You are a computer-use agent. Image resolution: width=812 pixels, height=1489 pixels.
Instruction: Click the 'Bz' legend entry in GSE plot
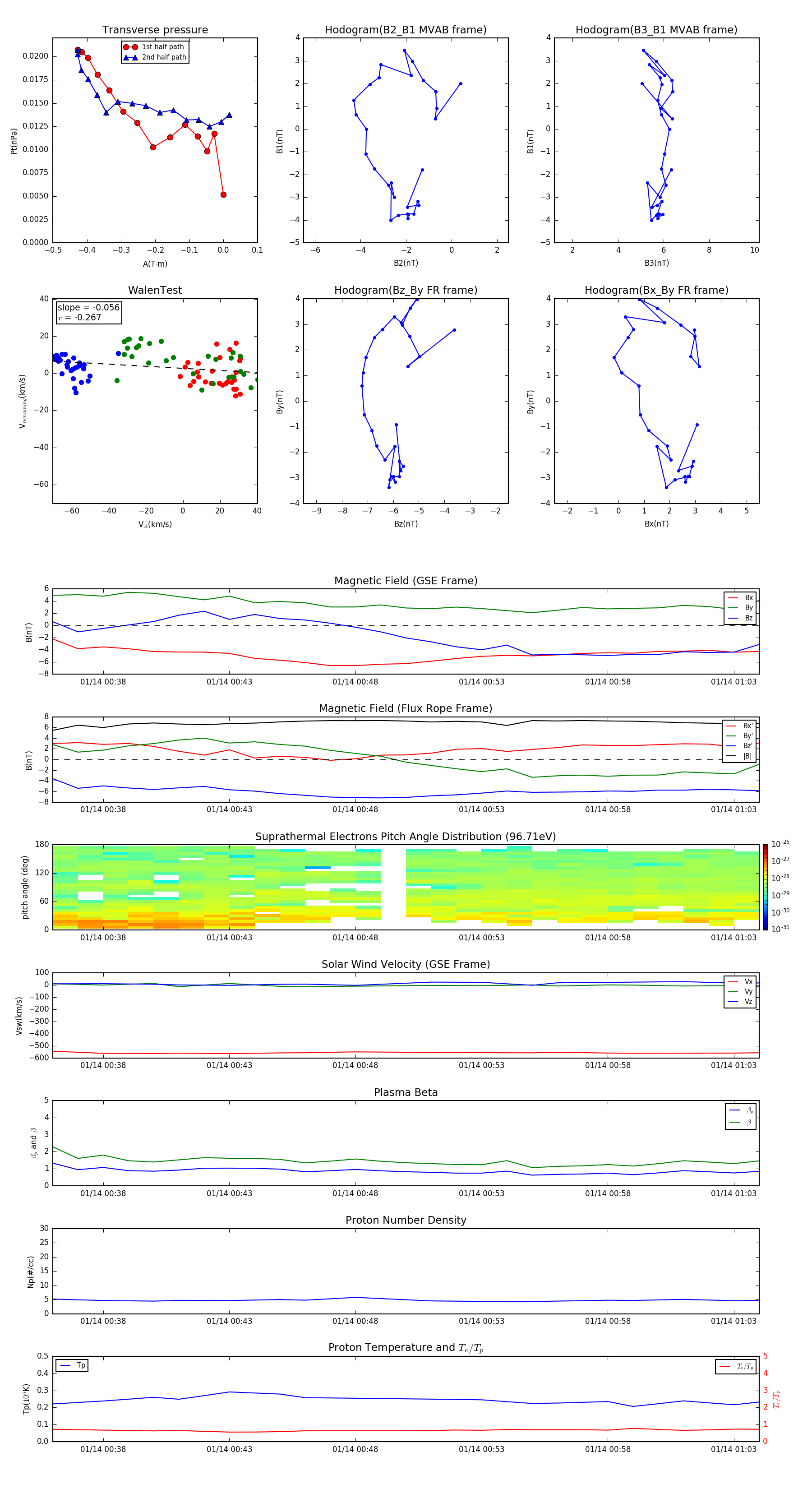tap(740, 618)
